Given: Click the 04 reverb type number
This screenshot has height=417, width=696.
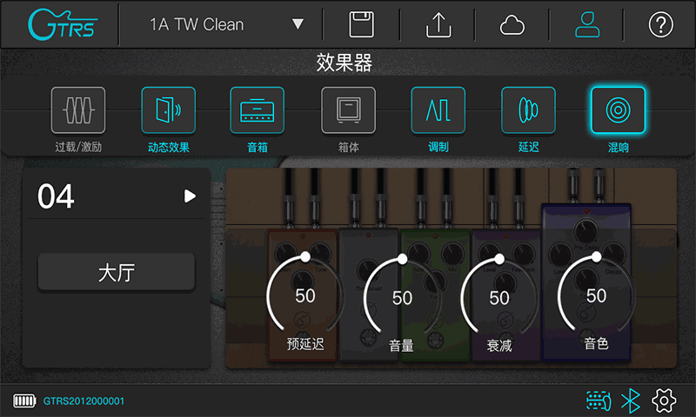Looking at the screenshot, I should 56,196.
